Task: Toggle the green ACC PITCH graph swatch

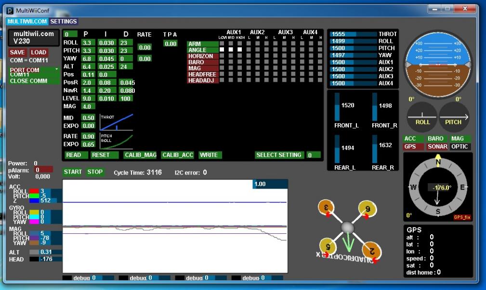Action: (x=34, y=196)
